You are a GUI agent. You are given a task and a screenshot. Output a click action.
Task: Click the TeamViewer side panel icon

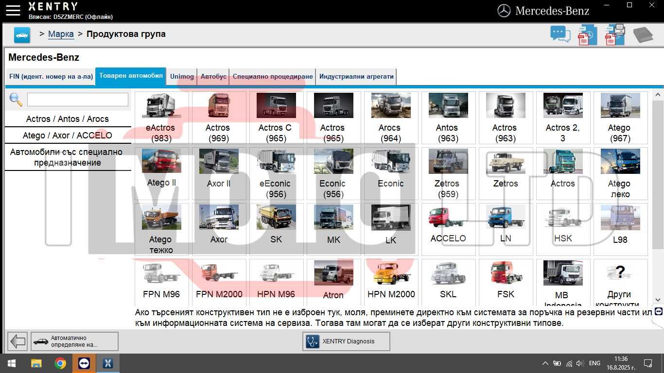coord(659,311)
